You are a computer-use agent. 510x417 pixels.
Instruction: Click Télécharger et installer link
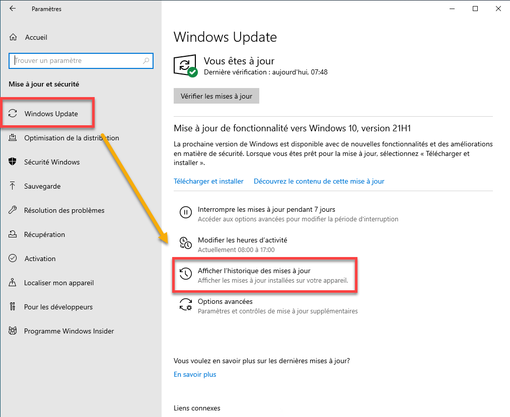[208, 181]
